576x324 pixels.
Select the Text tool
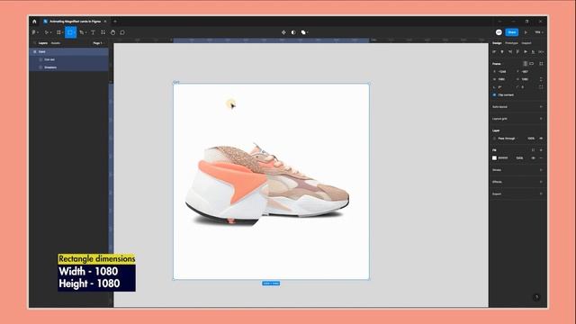coord(93,32)
